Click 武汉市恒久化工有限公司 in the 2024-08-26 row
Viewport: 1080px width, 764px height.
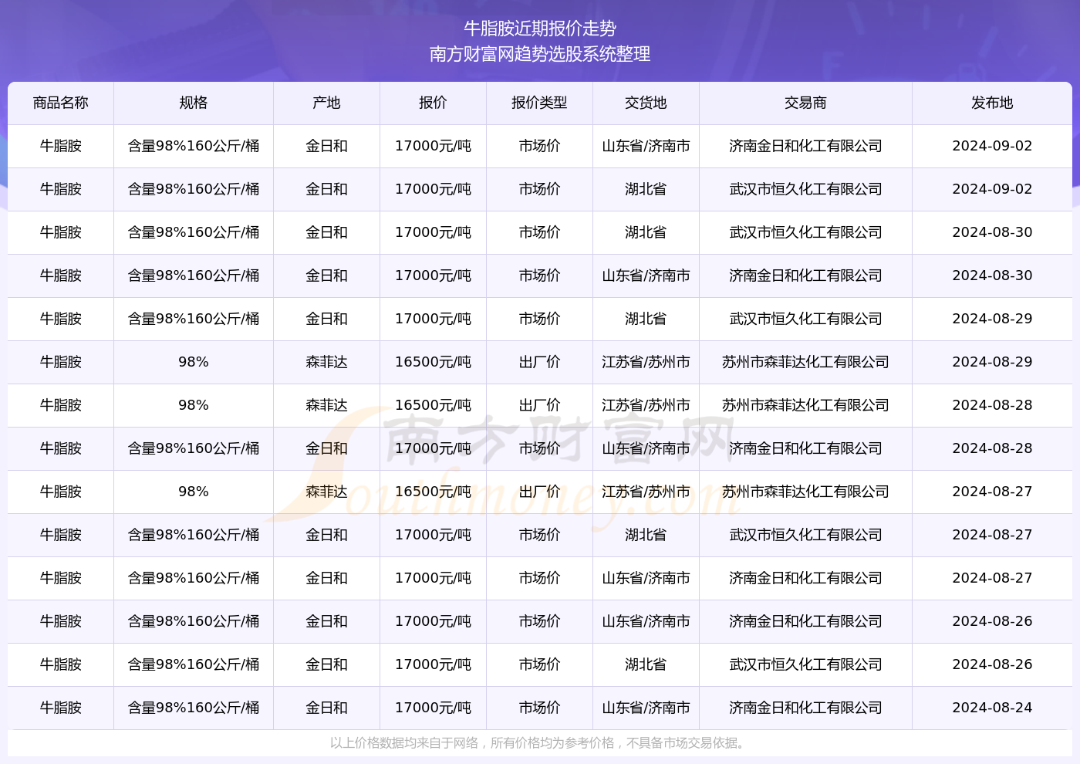click(x=806, y=664)
